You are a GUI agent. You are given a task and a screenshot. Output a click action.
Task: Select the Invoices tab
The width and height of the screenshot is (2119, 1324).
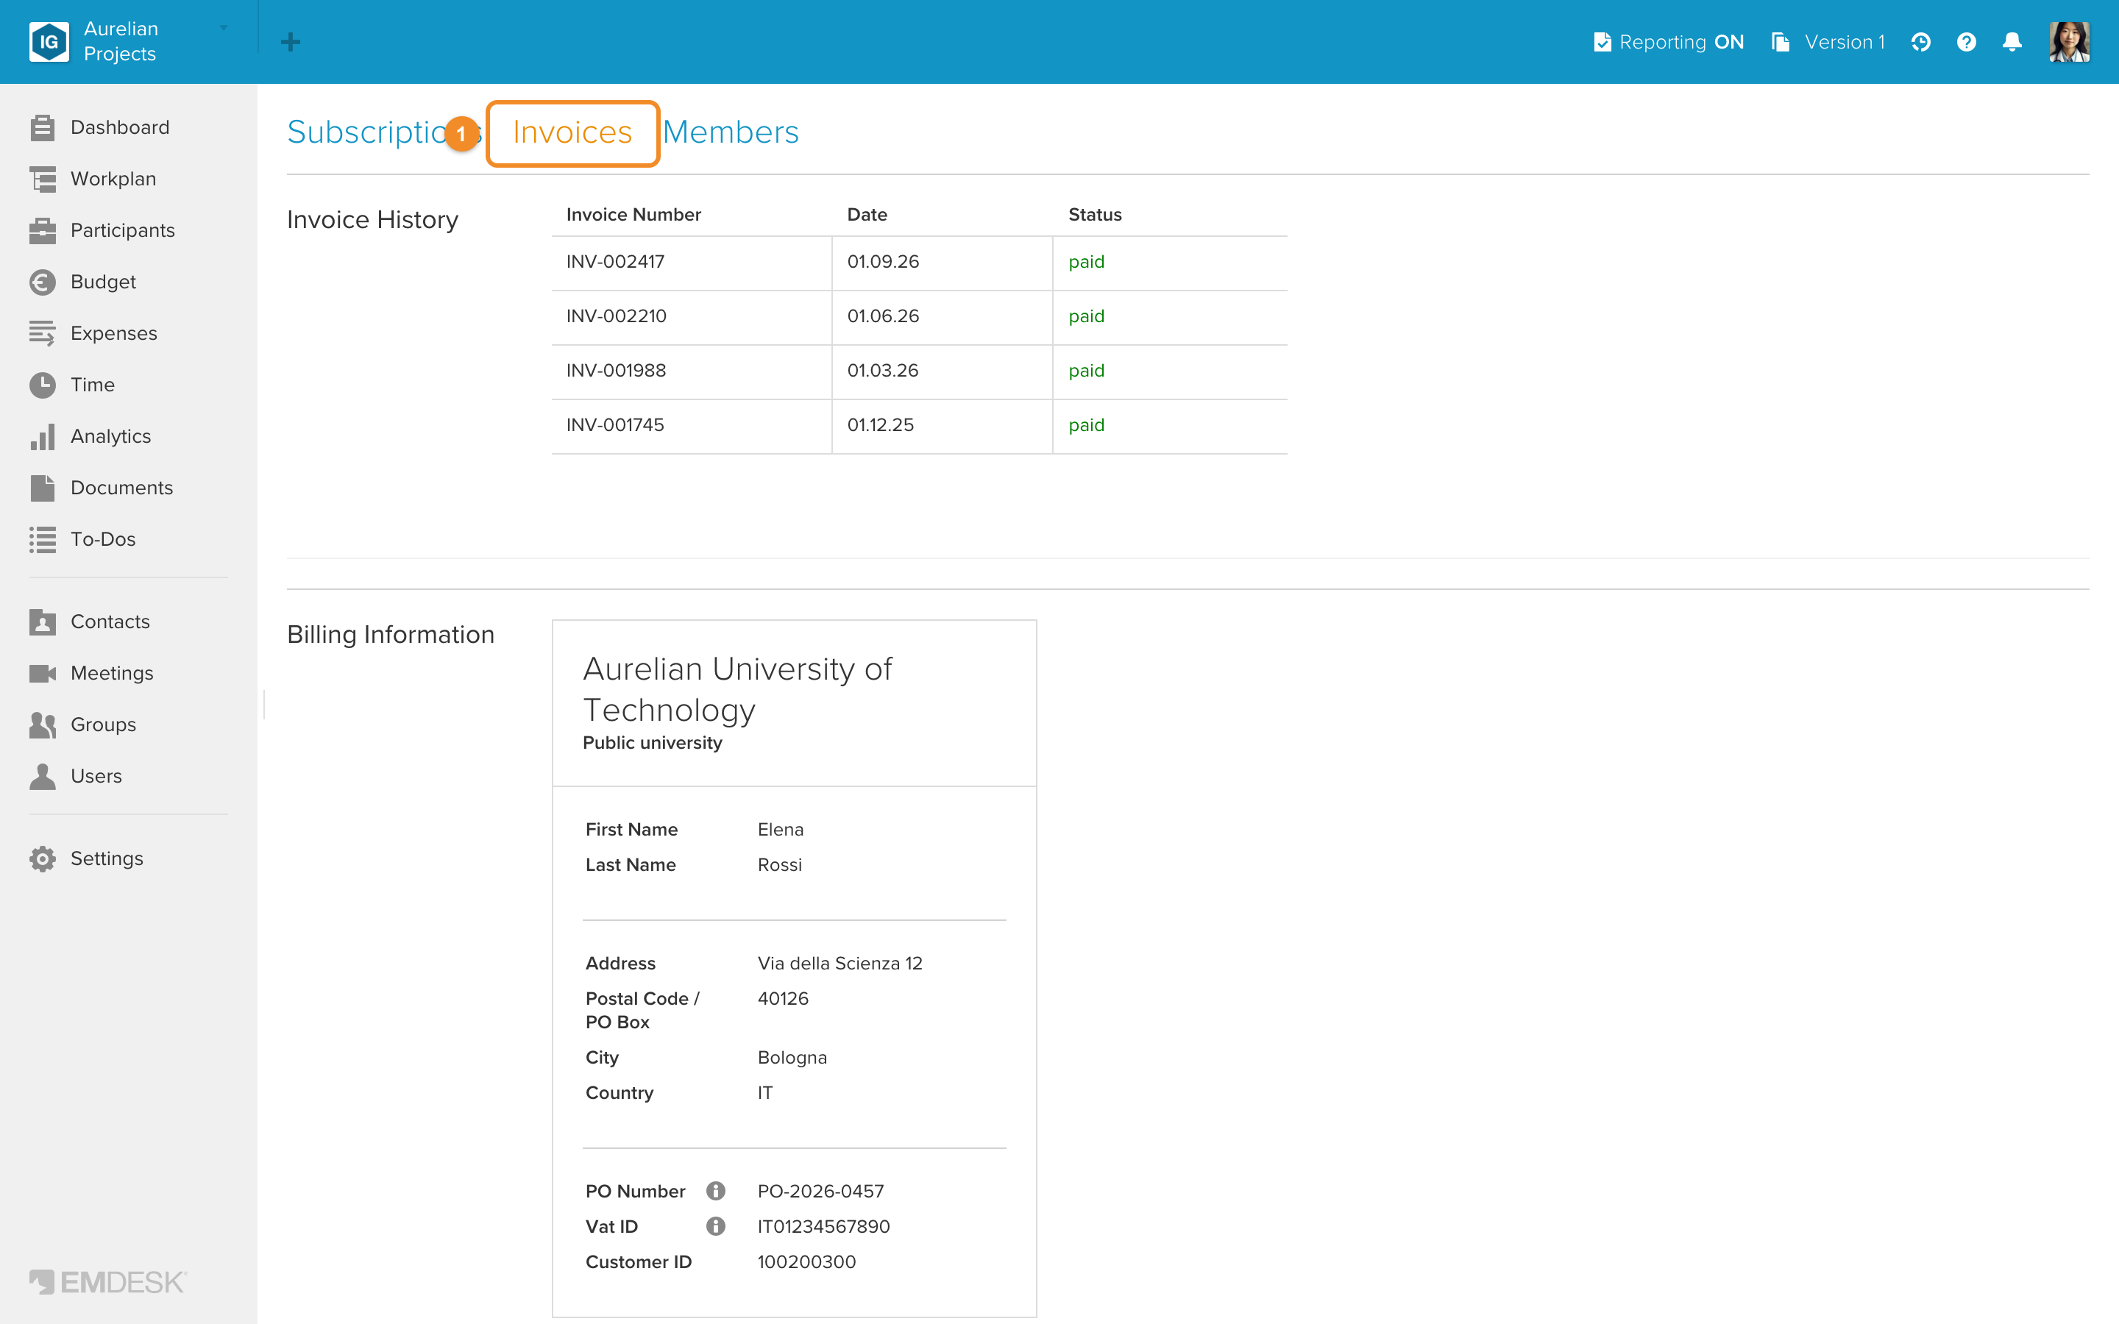[572, 133]
